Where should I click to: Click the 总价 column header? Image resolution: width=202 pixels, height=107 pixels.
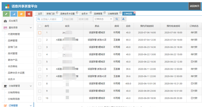coord(128,26)
